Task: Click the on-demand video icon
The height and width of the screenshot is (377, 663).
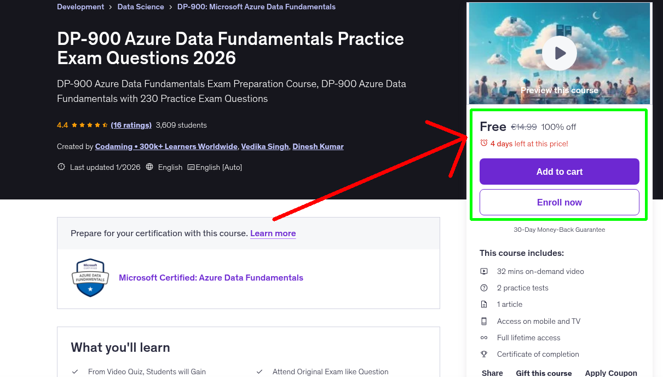Action: pos(484,271)
